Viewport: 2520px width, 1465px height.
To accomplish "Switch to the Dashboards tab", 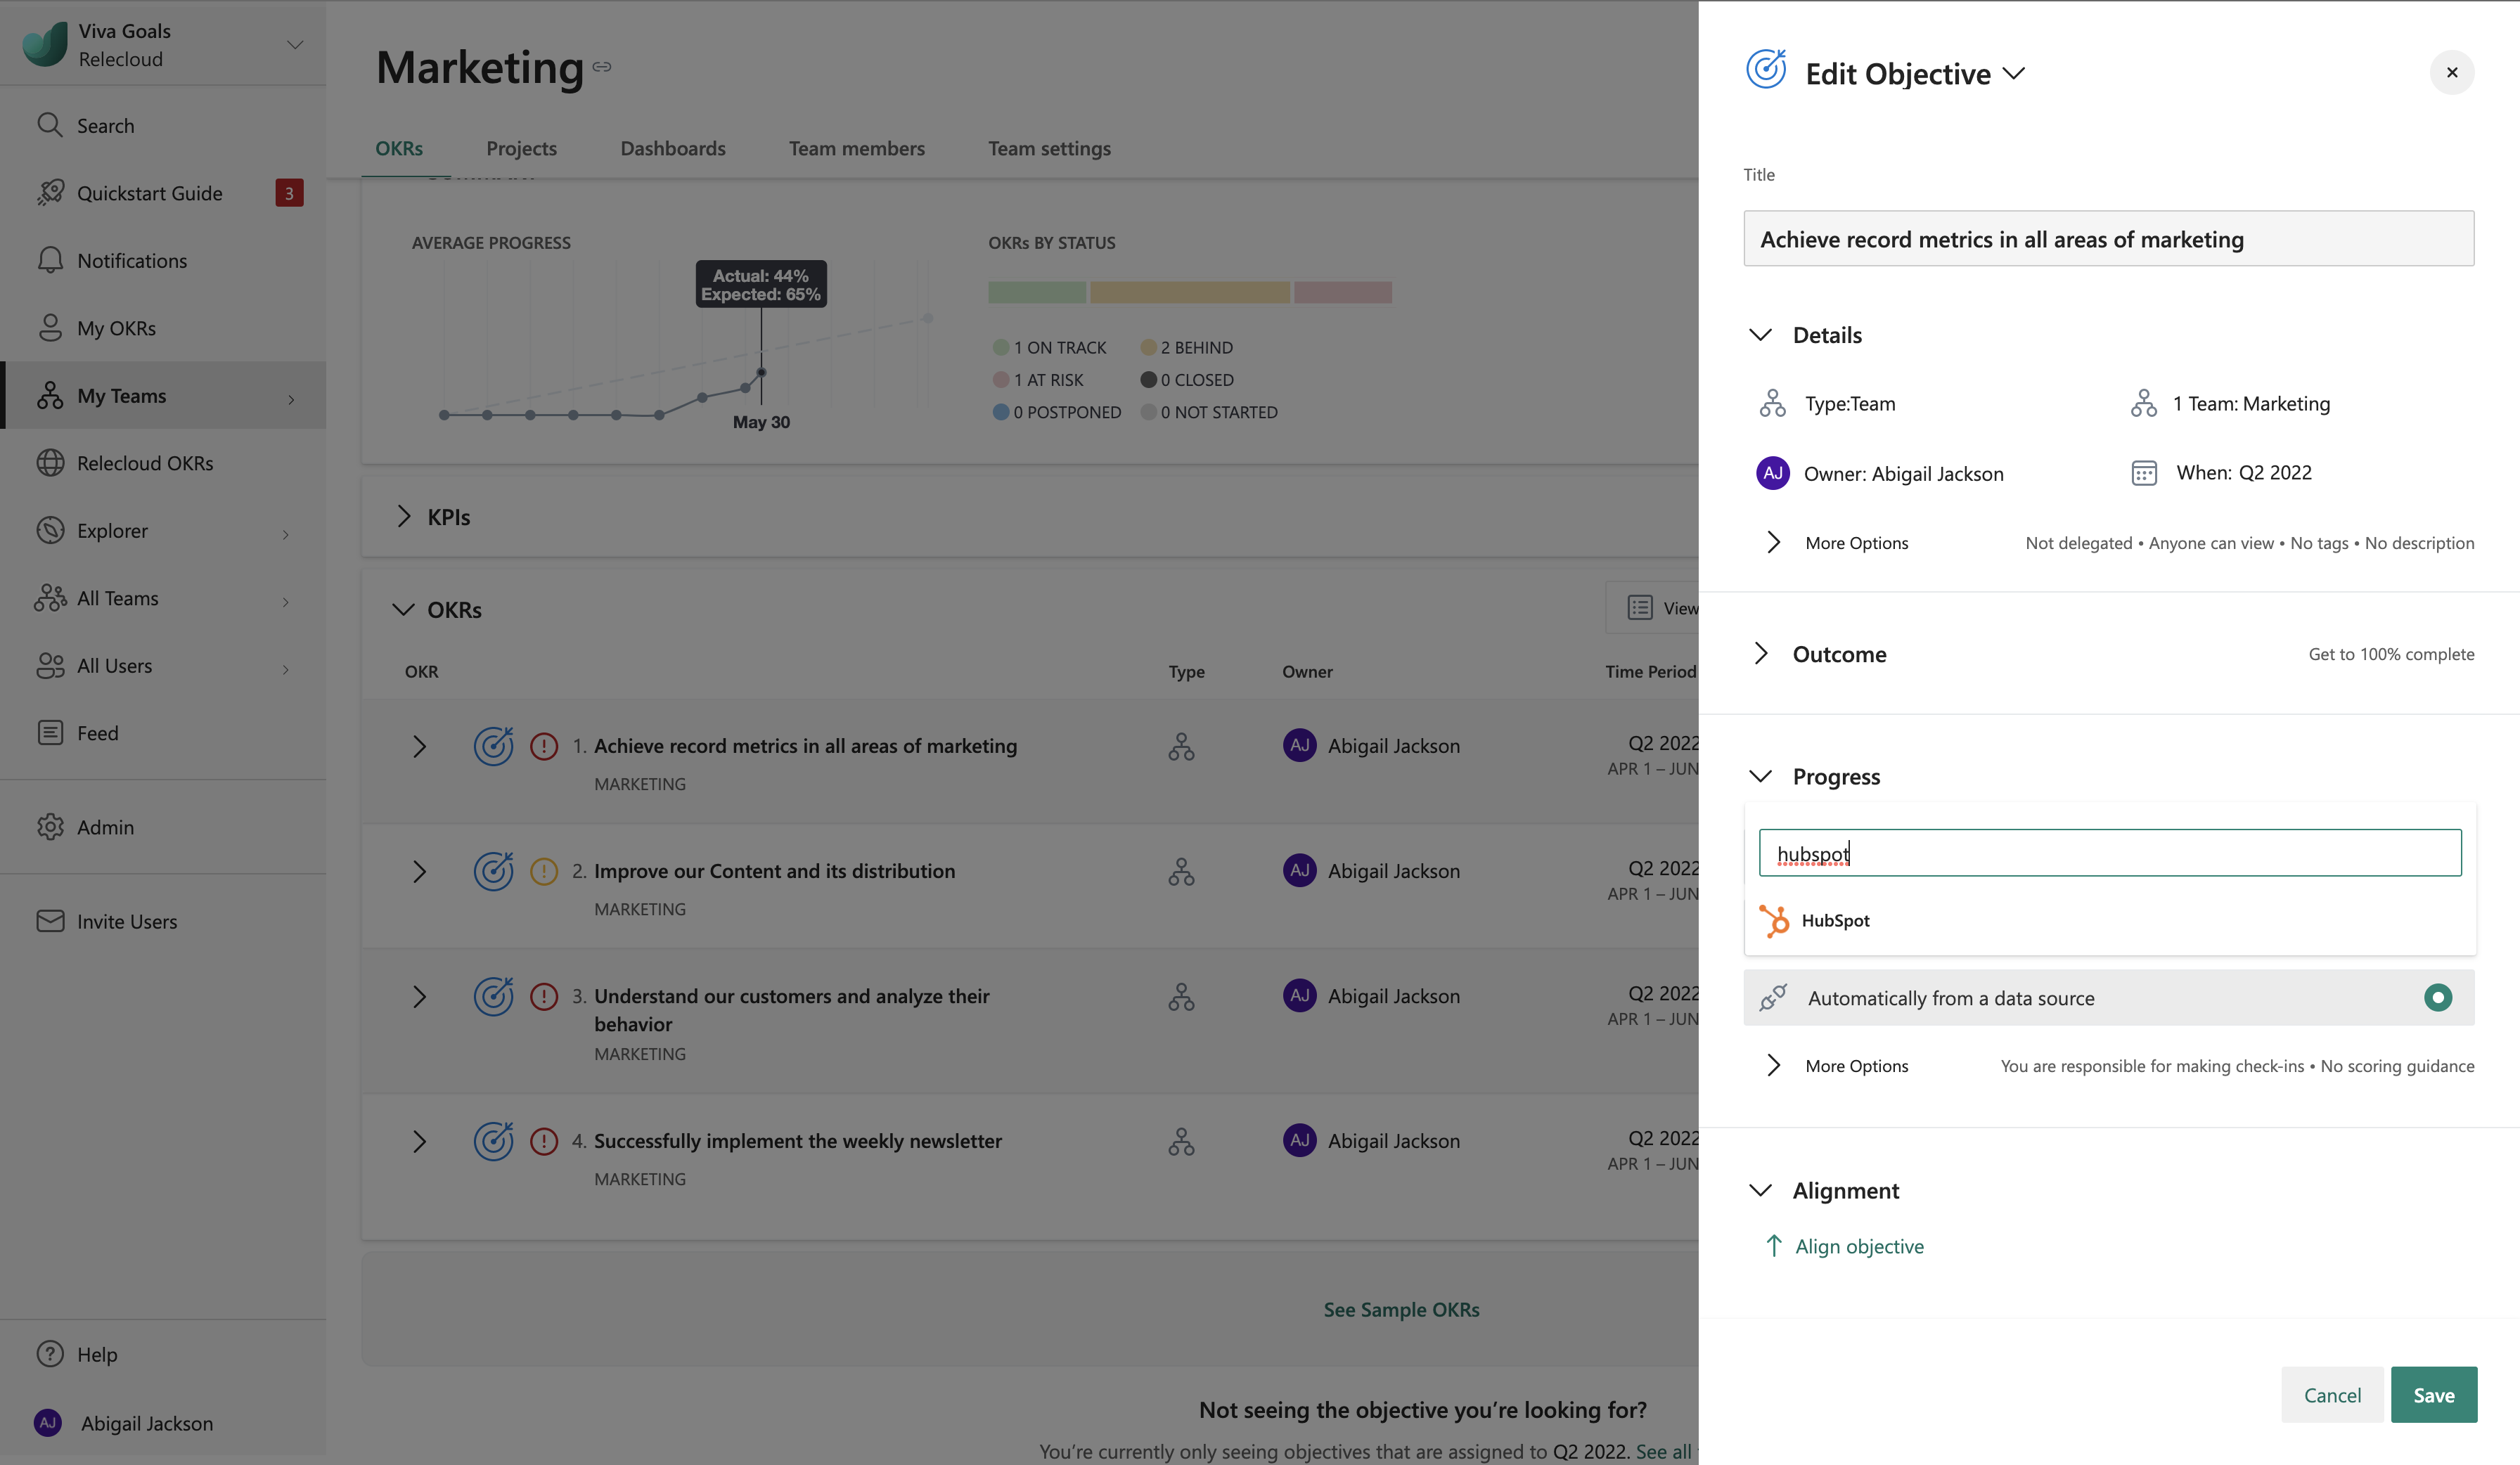I will (673, 148).
